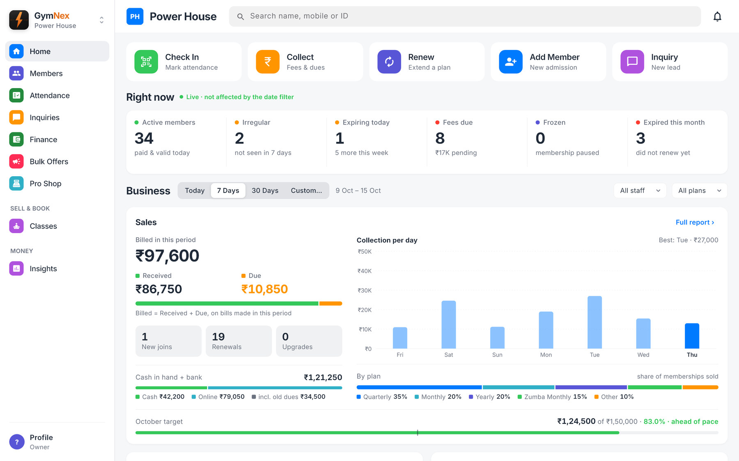
Task: Open the Bulk Offers megaphone icon
Action: (x=16, y=161)
